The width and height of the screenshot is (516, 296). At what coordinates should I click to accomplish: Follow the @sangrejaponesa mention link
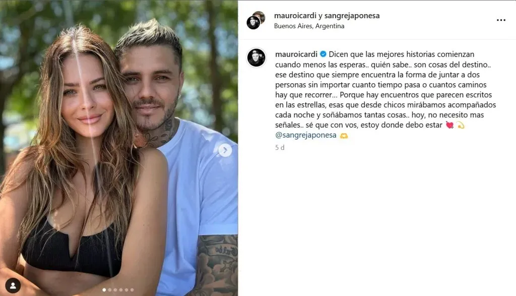pyautogui.click(x=306, y=135)
